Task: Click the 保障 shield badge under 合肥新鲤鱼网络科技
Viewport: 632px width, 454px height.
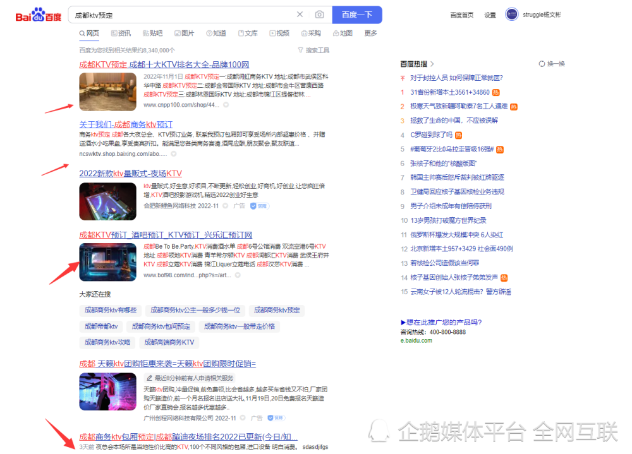Action: coord(260,206)
